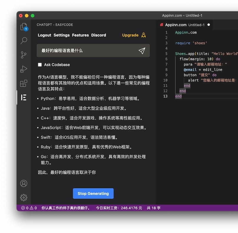Click the rocket icon beside Upgrade
The width and height of the screenshot is (238, 233).
[x=143, y=35]
